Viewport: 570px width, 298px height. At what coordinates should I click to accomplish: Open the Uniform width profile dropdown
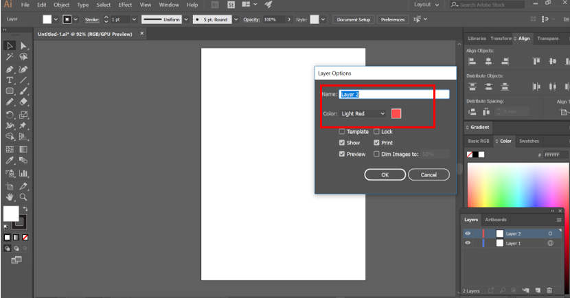coord(185,19)
